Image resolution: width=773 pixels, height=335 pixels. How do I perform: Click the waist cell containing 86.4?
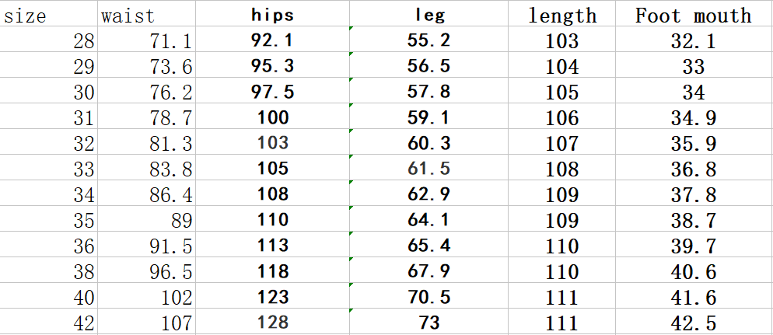[170, 195]
